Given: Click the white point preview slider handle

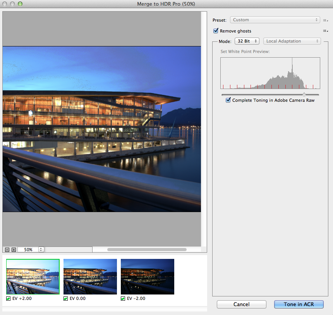Looking at the screenshot, I should [x=304, y=94].
